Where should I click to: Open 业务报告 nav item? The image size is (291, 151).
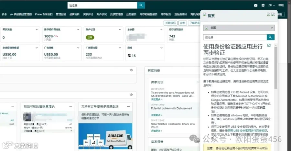[x=131, y=14]
